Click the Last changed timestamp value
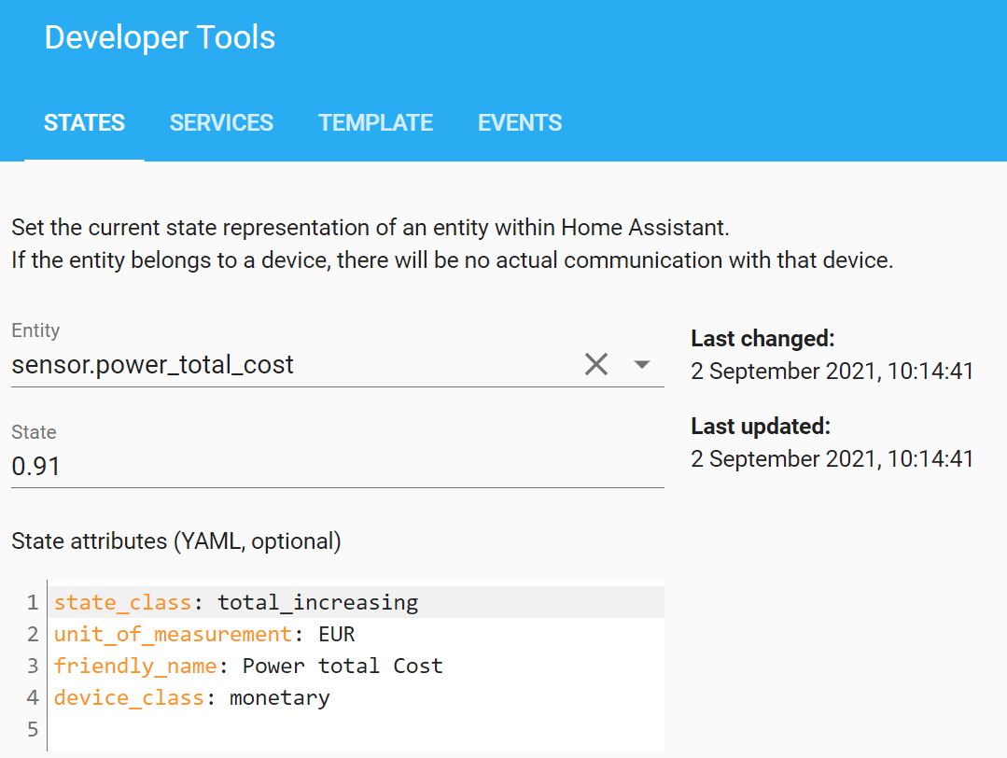 (832, 372)
